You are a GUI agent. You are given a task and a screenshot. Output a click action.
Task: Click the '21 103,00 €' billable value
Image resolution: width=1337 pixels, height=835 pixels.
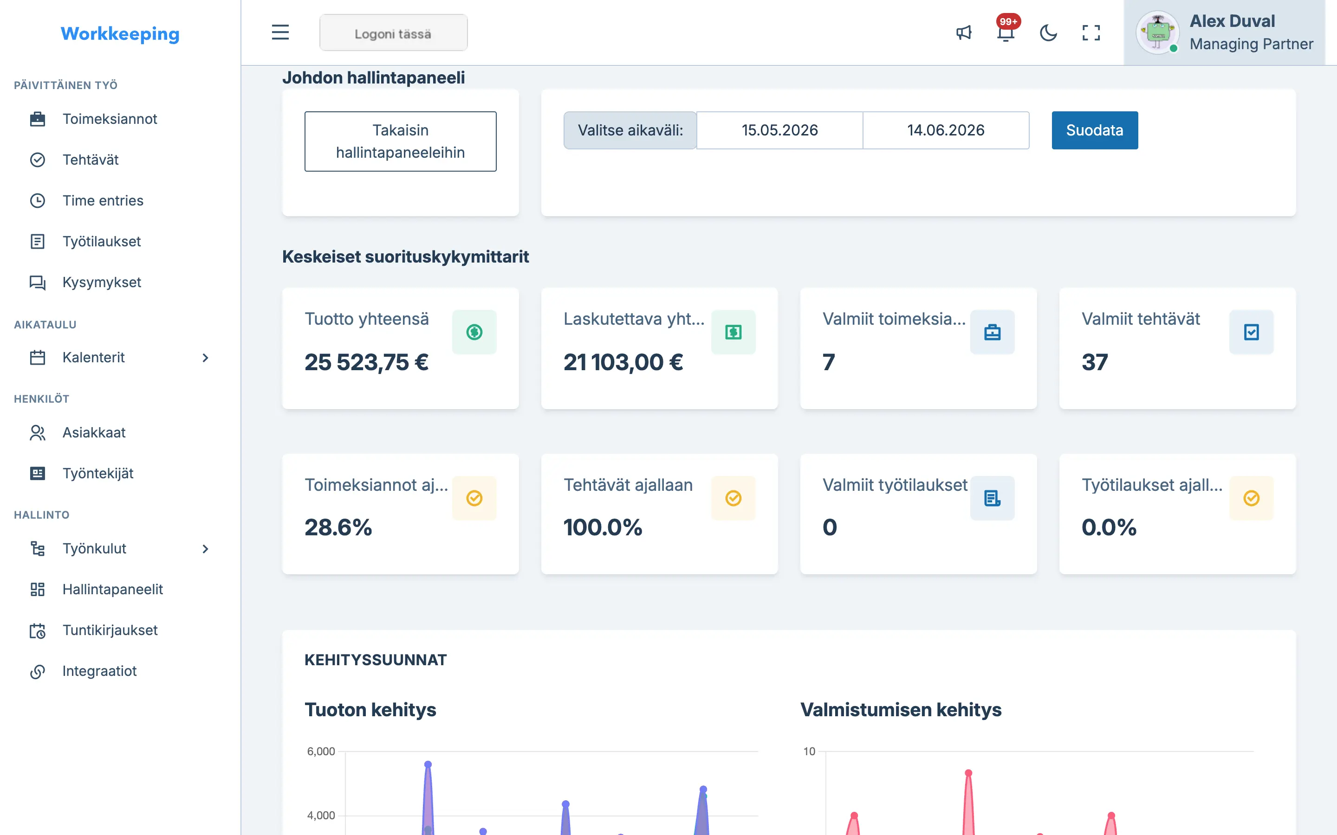(623, 362)
